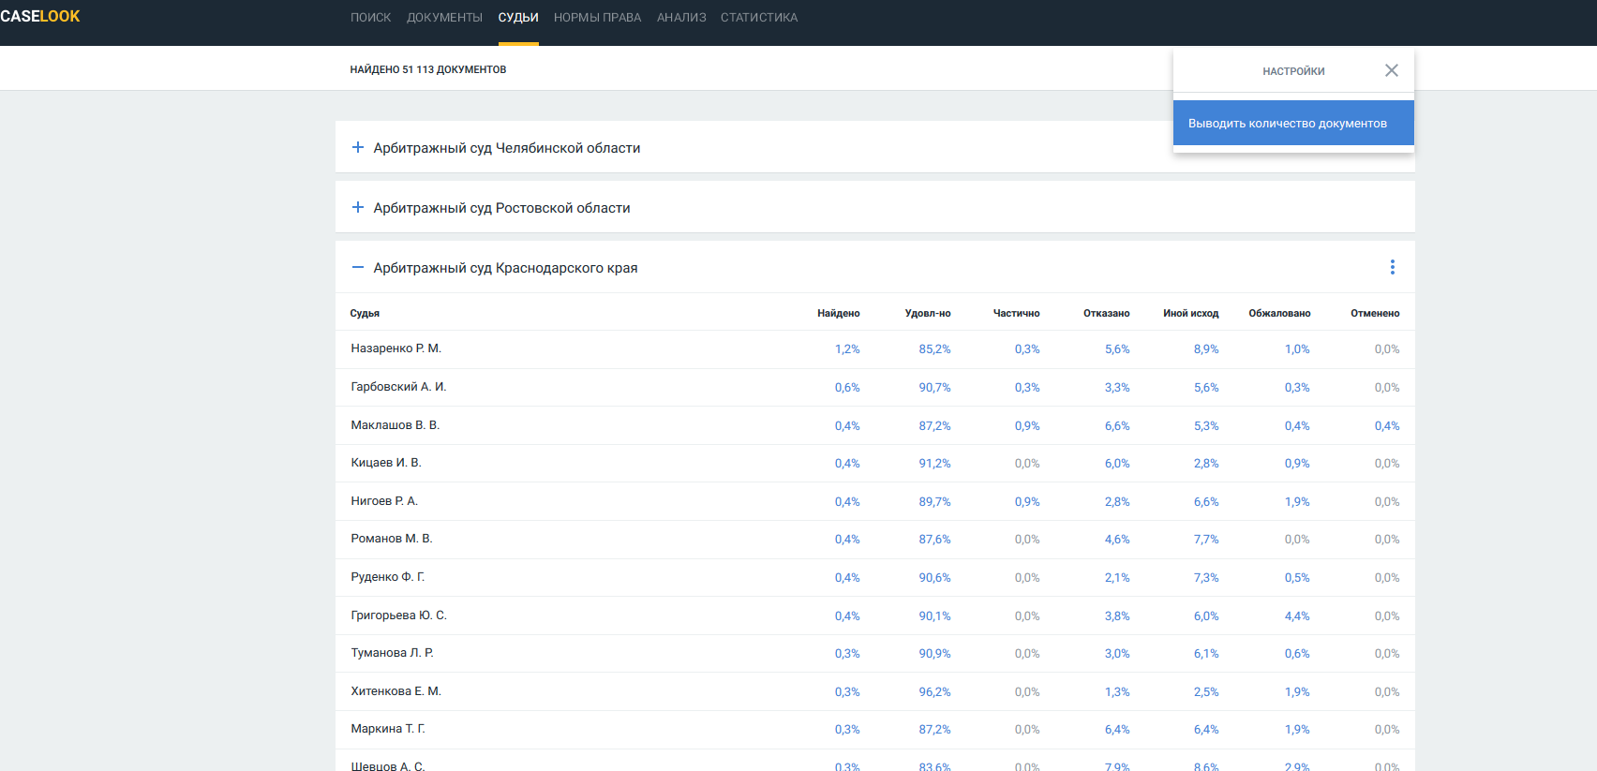Open Назаренко Р. М. other outcome 8,9%
1597x771 pixels.
tap(1206, 349)
